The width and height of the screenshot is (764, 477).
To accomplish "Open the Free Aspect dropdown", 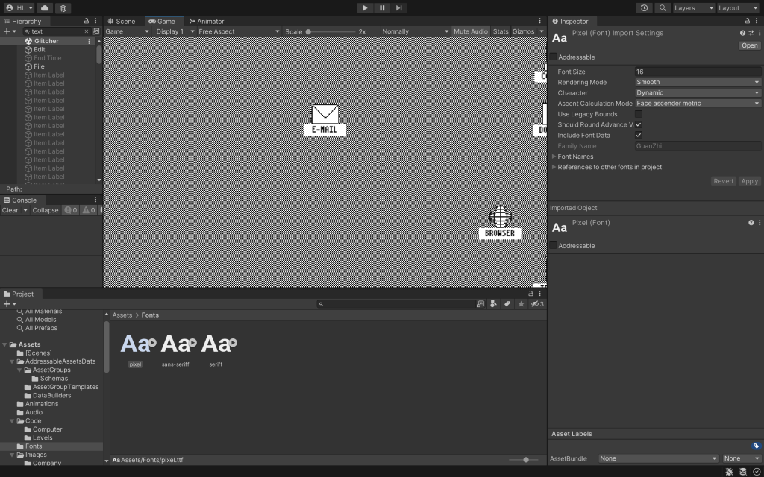I will tap(239, 32).
